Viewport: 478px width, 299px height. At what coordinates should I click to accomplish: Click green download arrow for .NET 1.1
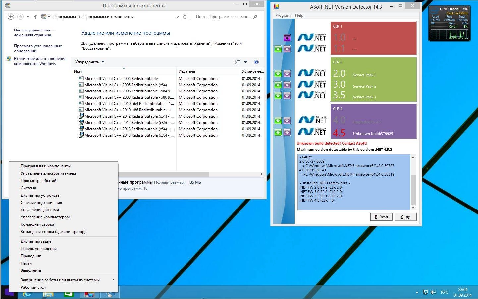click(278, 49)
